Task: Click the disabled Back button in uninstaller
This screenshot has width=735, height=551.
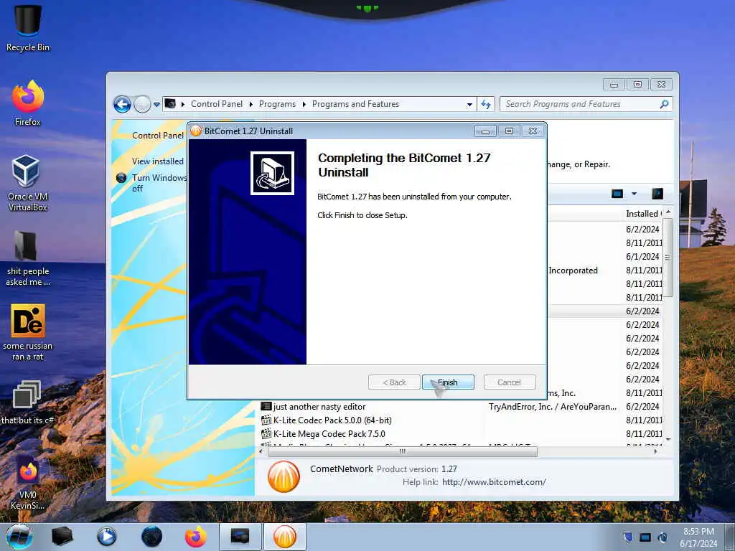Action: (x=394, y=382)
